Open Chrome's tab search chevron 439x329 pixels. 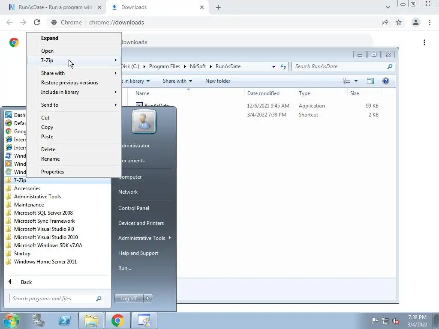[x=388, y=7]
